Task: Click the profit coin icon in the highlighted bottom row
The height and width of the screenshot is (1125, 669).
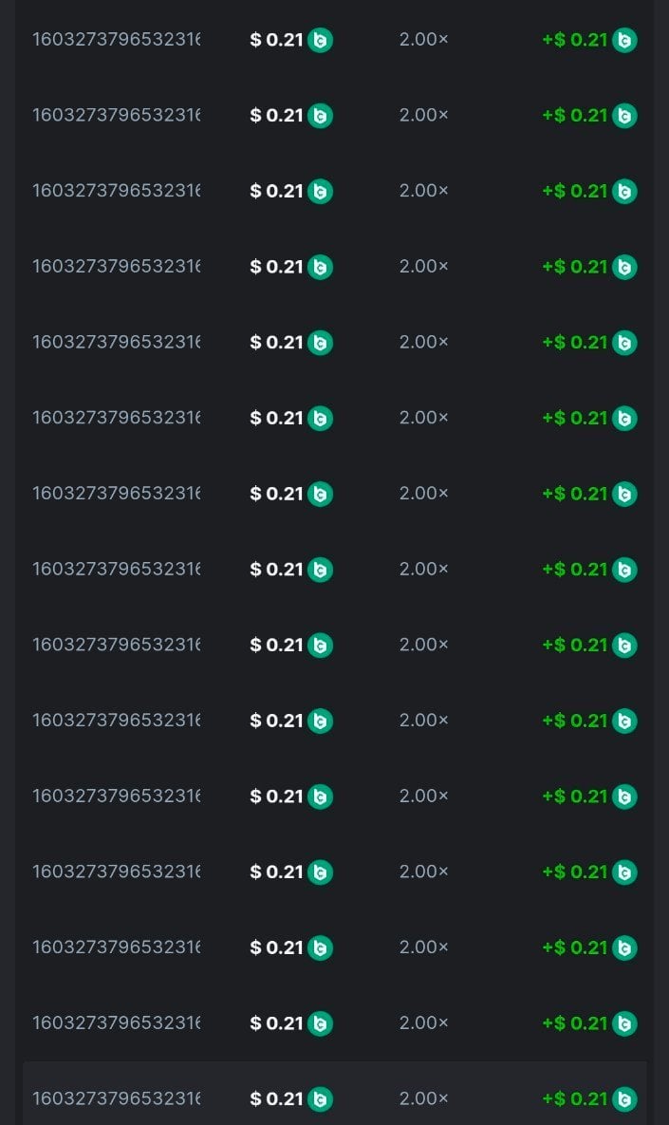Action: point(624,1099)
